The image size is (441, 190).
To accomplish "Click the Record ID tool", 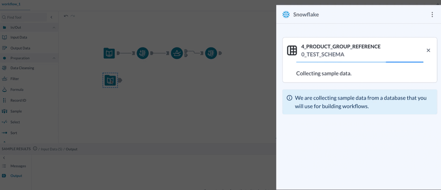I will coord(18,100).
